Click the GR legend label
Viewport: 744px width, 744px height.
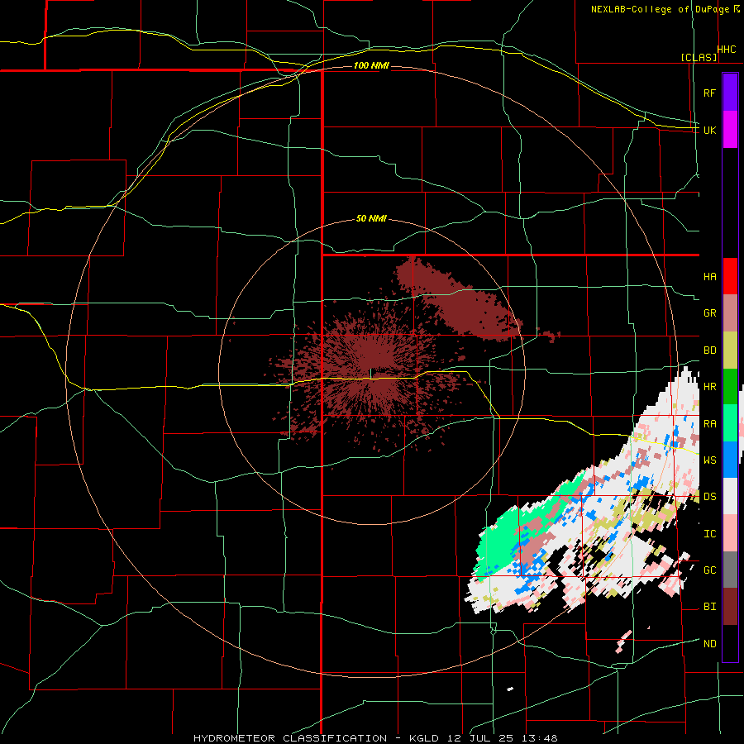pos(709,313)
